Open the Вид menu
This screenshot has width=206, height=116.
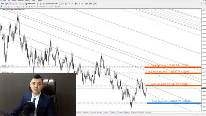[x=9, y=1]
